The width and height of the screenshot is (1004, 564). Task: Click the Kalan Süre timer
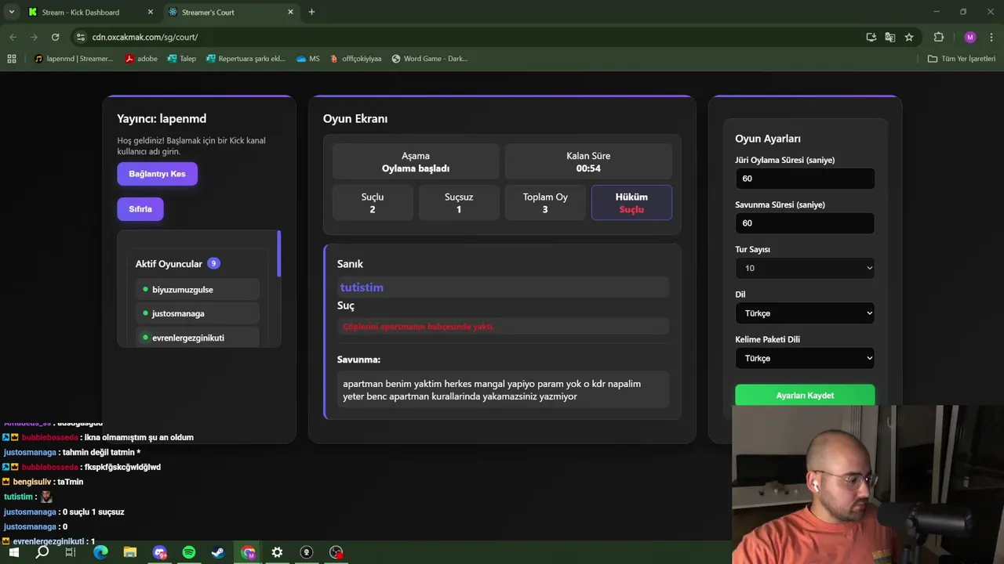588,161
